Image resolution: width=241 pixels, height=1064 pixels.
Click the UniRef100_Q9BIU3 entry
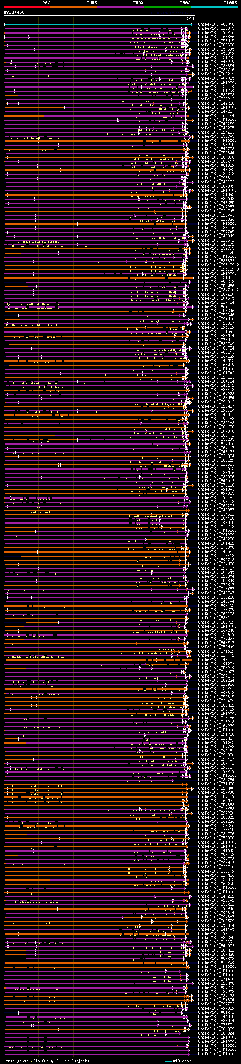[x=216, y=502]
